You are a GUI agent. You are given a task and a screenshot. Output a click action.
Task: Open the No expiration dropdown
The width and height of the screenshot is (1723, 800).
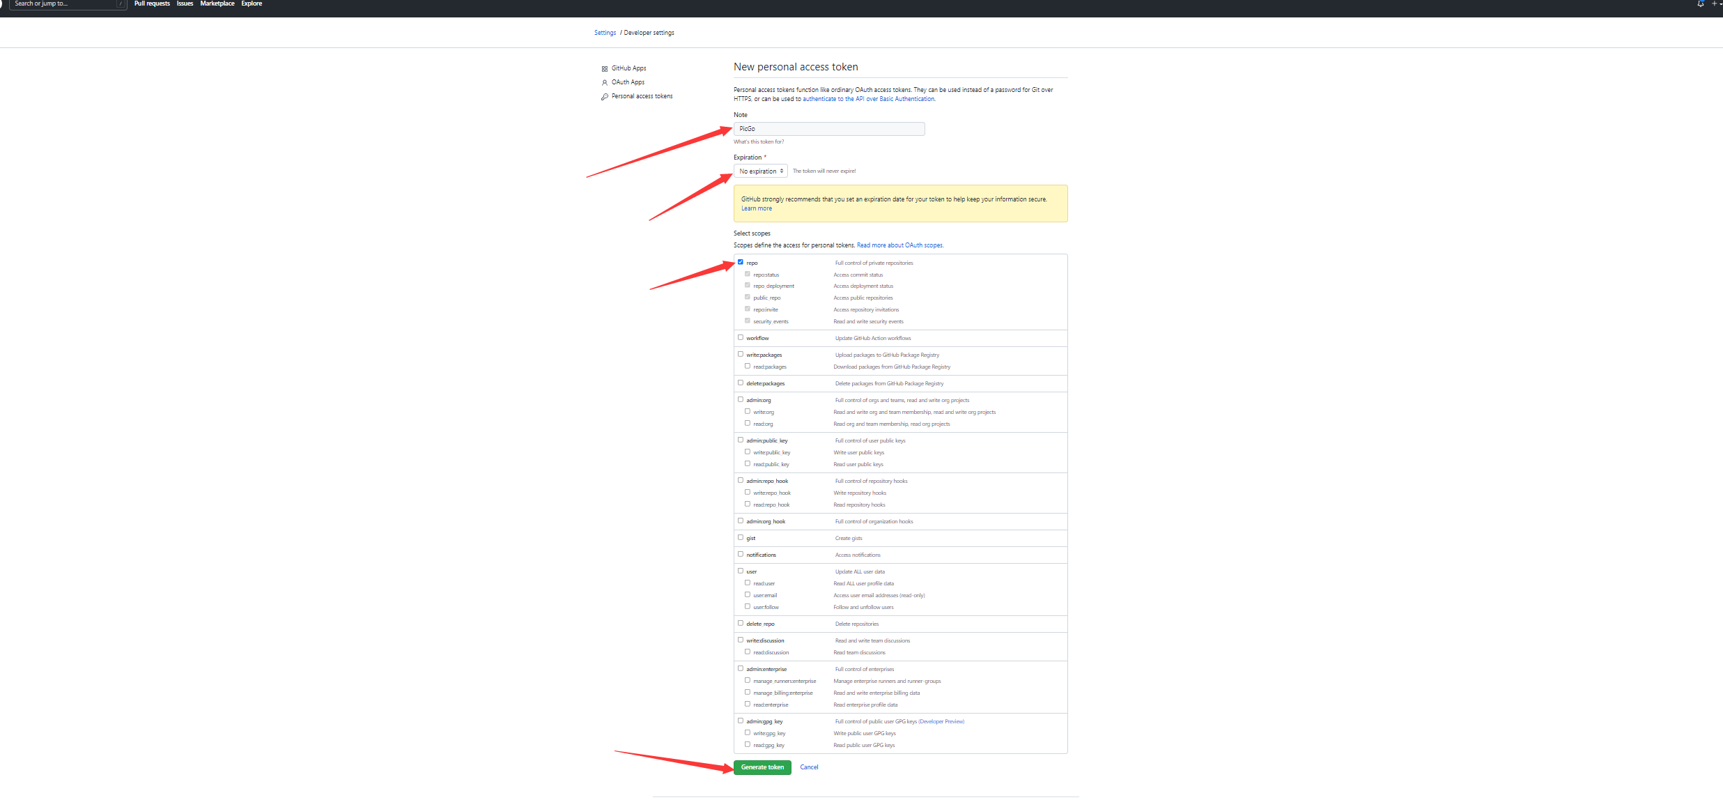(x=761, y=171)
